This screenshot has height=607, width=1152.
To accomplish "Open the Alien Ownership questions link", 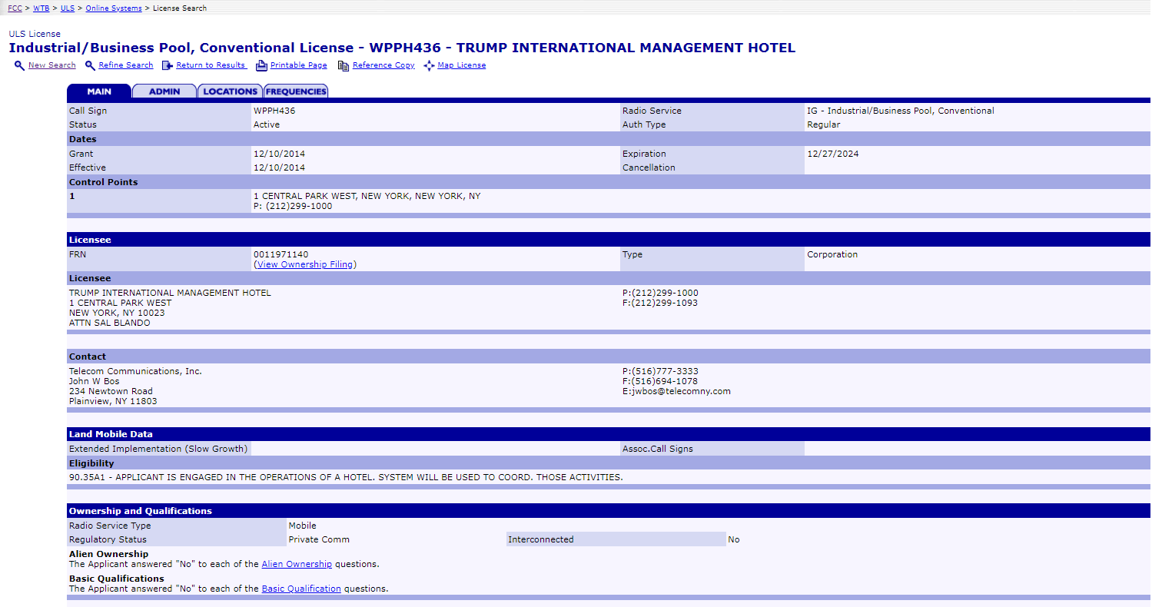I will click(297, 564).
